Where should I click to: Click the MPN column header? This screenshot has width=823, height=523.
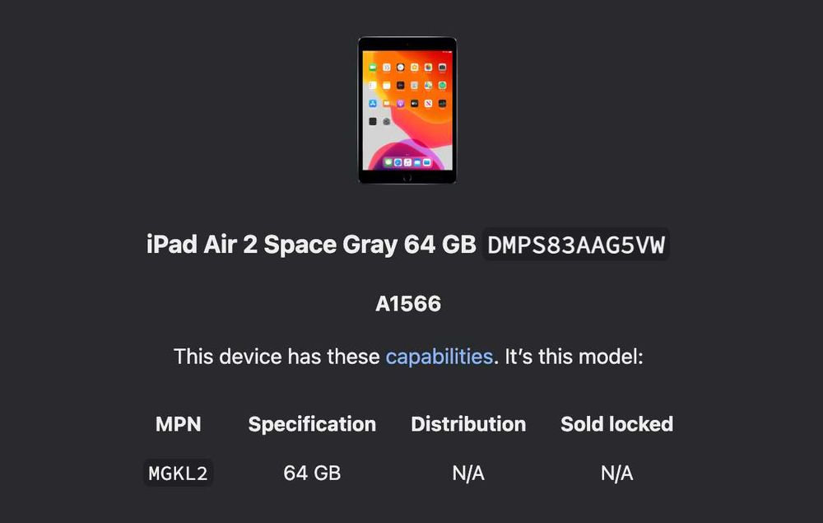point(179,424)
